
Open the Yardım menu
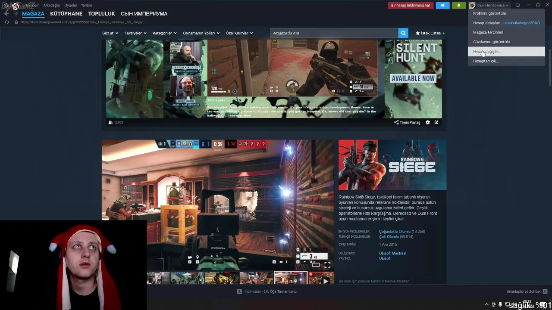click(86, 5)
